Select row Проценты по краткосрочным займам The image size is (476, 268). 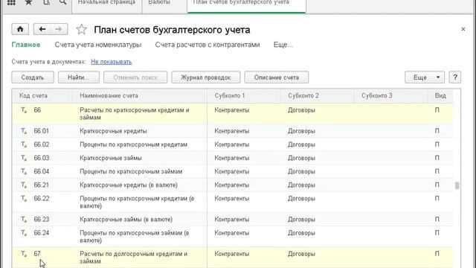[x=233, y=171]
